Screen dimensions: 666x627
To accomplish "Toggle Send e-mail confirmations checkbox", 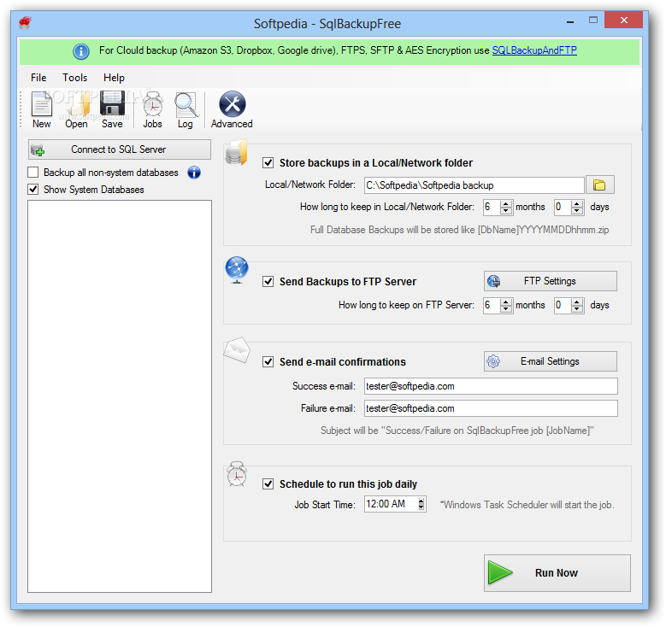I will pyautogui.click(x=268, y=361).
